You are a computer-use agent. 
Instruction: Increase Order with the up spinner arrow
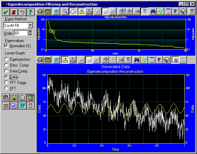pyautogui.click(x=30, y=32)
